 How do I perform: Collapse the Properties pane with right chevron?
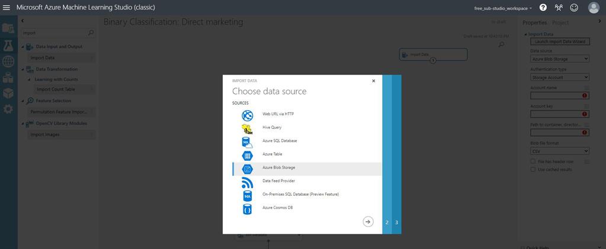point(599,22)
